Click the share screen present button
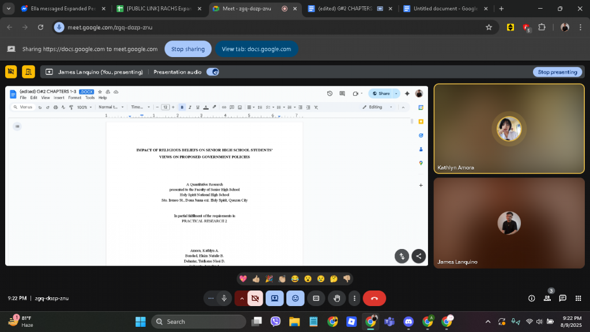 pyautogui.click(x=275, y=298)
